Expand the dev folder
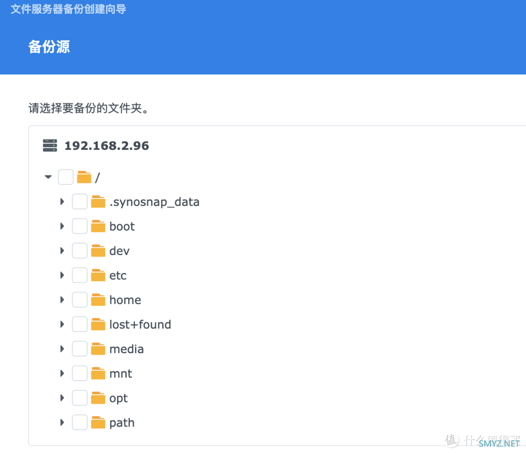The image size is (526, 453). point(62,251)
